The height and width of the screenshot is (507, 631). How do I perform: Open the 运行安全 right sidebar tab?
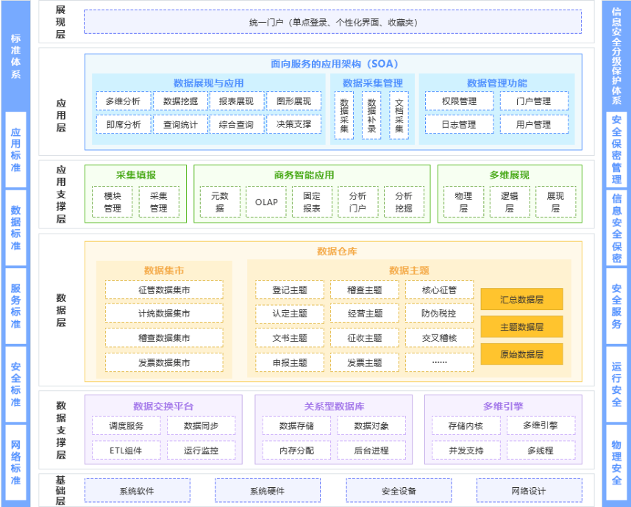616,384
